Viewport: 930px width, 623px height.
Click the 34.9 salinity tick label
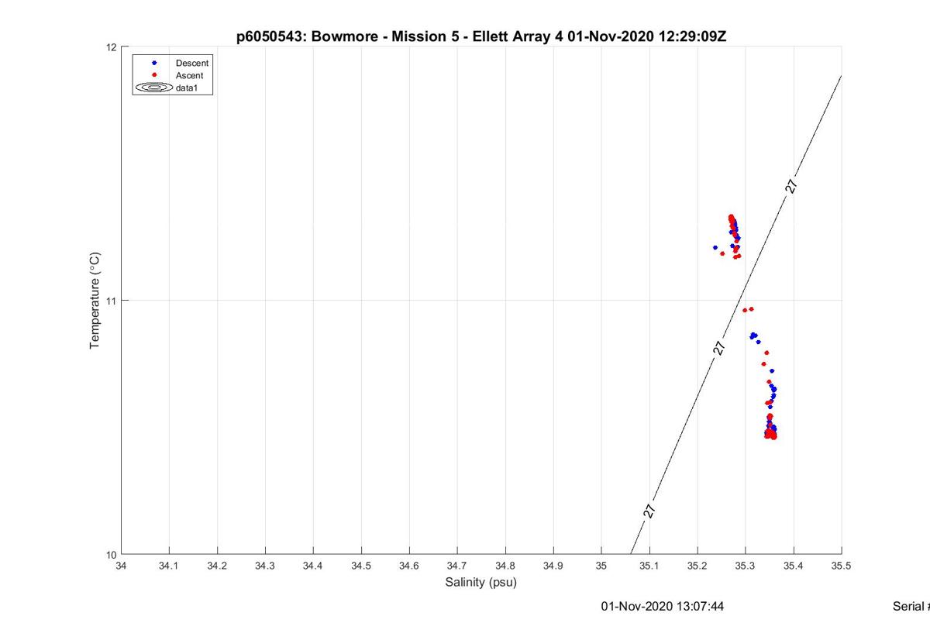[x=553, y=567]
